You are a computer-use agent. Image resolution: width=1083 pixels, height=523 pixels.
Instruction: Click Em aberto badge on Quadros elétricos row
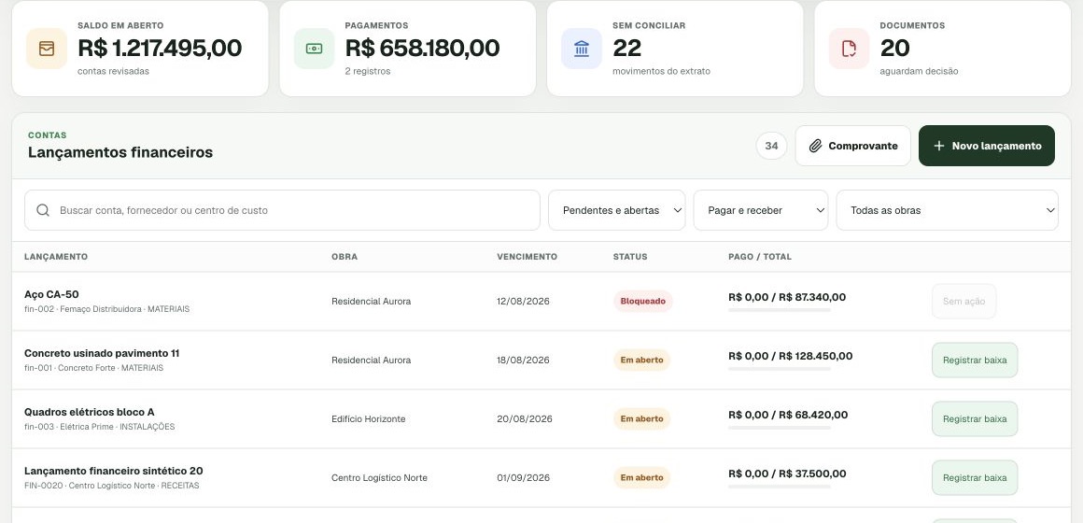click(641, 418)
